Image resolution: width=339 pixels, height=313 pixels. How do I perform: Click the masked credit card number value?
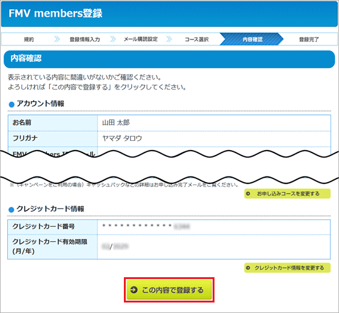(x=146, y=227)
